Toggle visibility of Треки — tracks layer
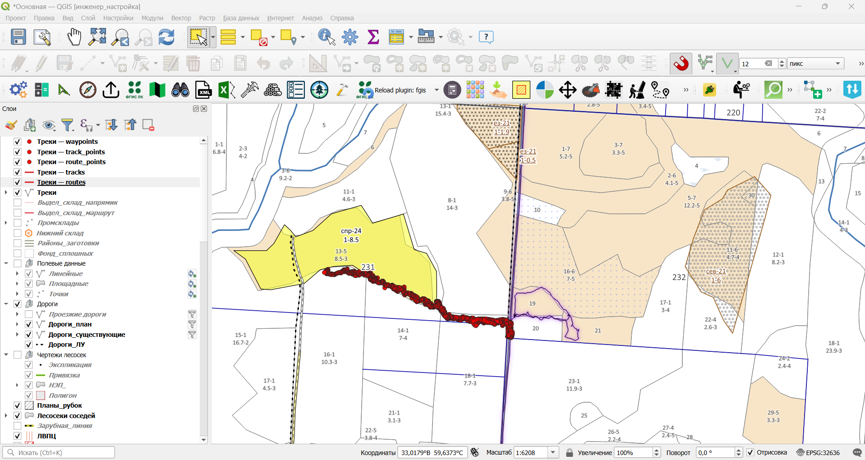The height and width of the screenshot is (460, 865). point(18,172)
